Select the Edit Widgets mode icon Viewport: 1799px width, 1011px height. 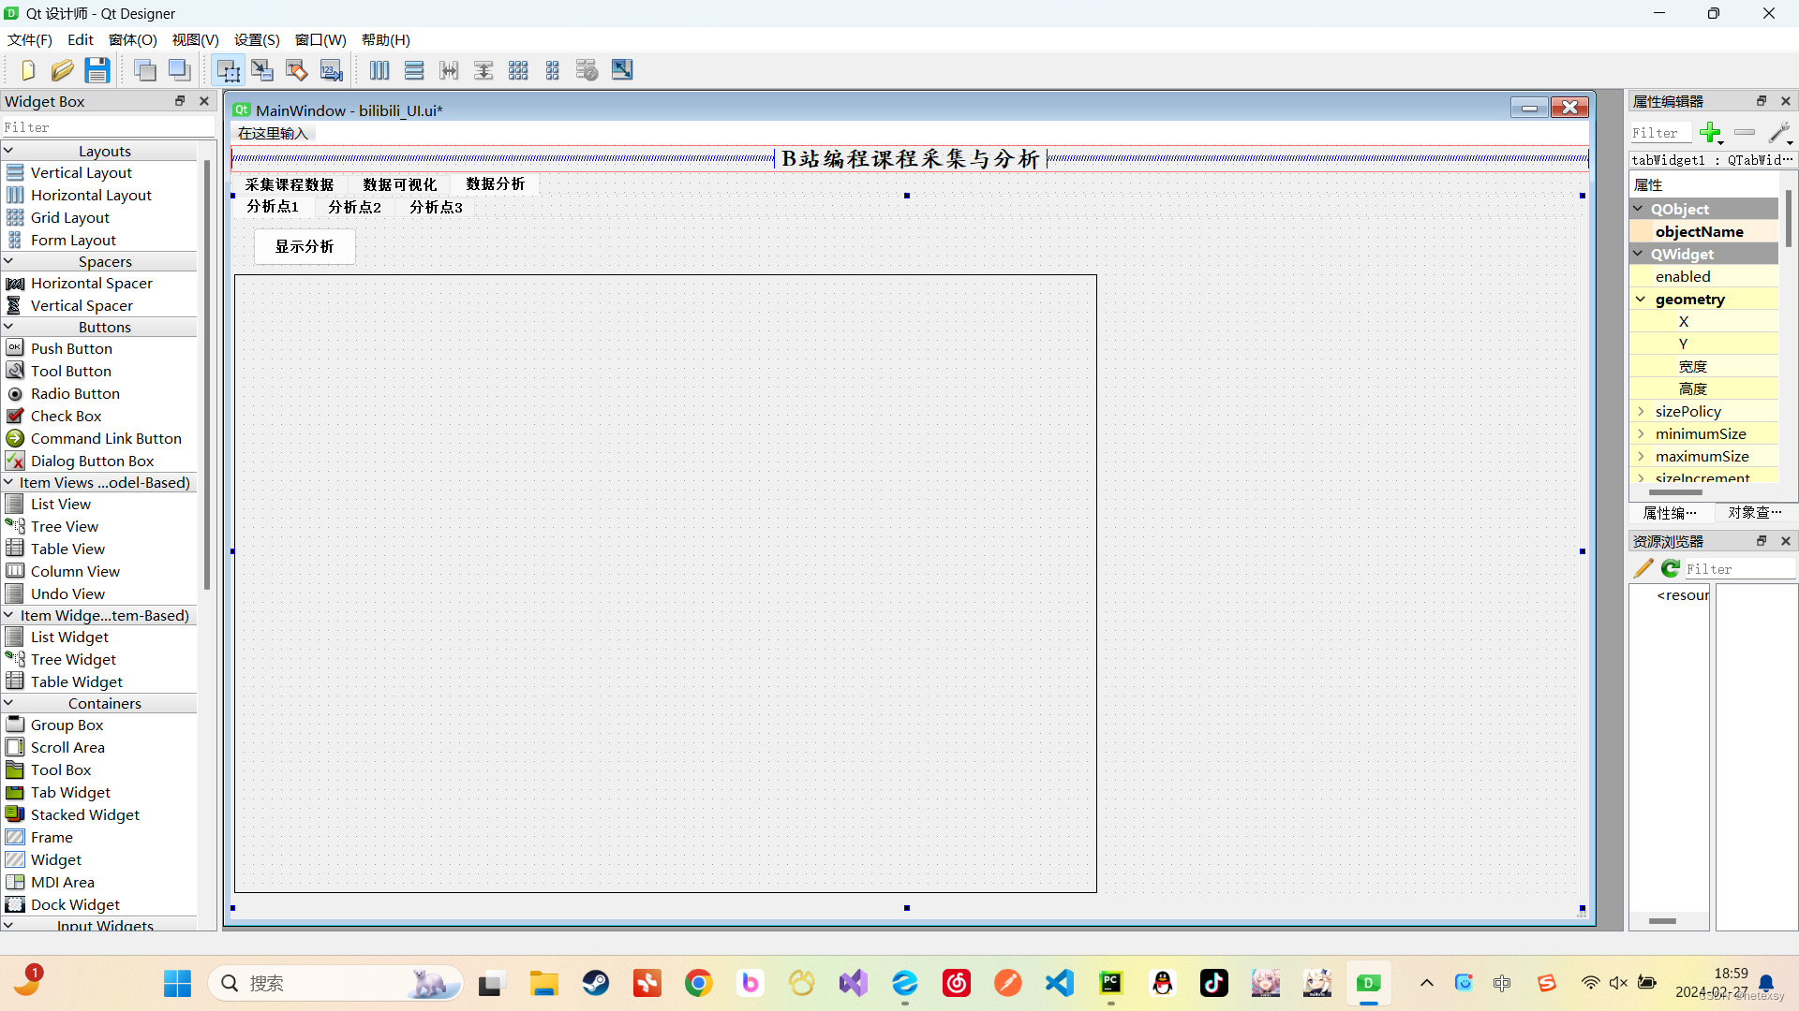tap(228, 70)
